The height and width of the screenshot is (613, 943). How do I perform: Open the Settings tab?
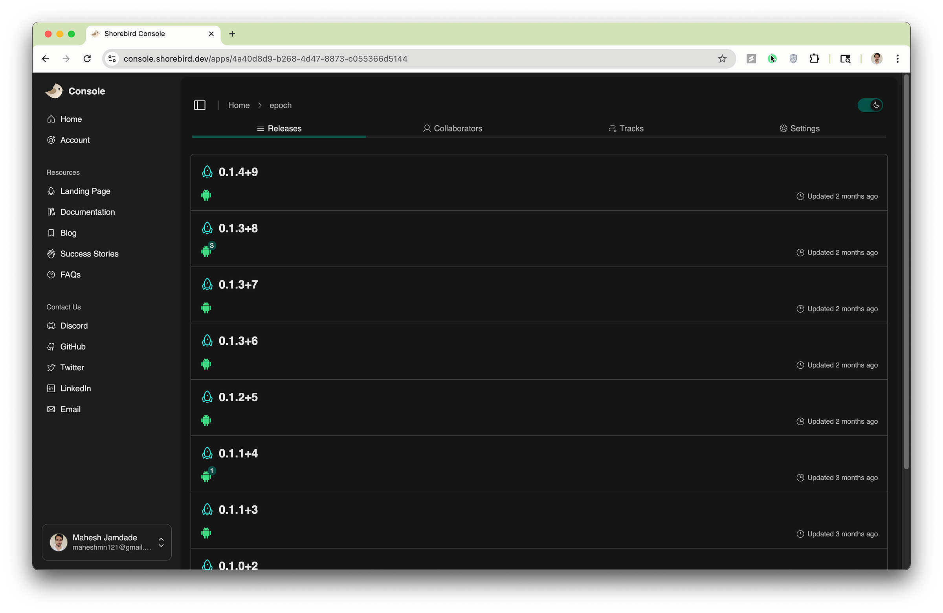point(799,128)
